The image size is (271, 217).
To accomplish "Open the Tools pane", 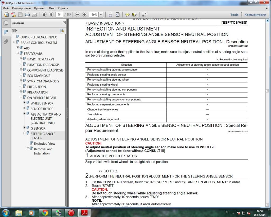I will click(234, 15).
